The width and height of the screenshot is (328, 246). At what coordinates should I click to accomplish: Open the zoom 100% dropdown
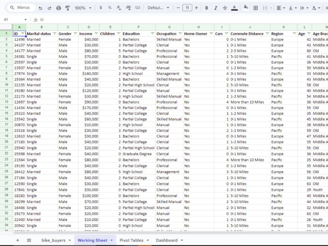83,8
